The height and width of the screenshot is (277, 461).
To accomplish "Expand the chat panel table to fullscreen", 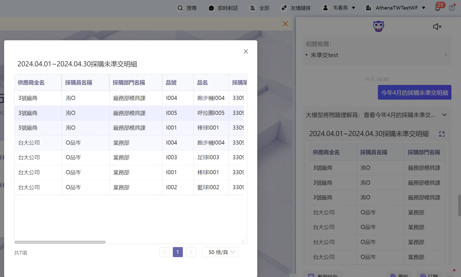I will (442, 134).
